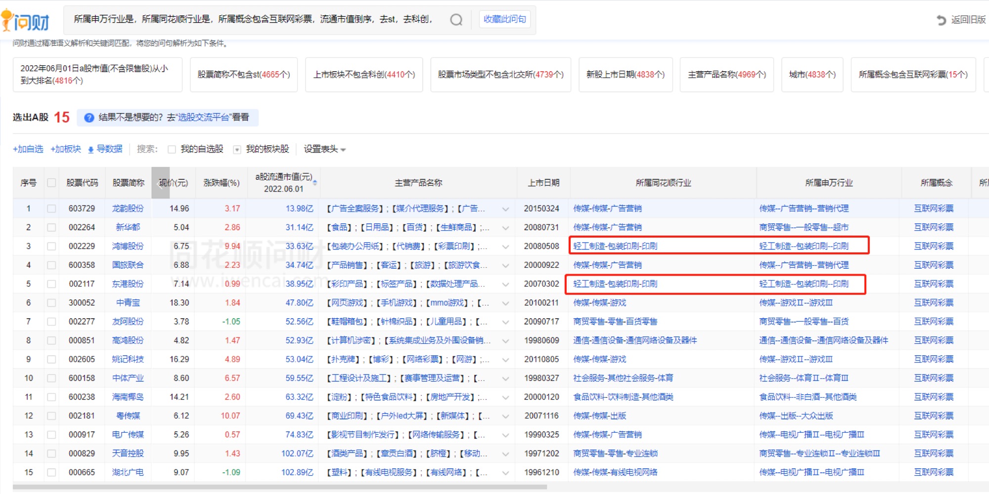
Task: Open stock 中体产业 link
Action: tap(128, 378)
